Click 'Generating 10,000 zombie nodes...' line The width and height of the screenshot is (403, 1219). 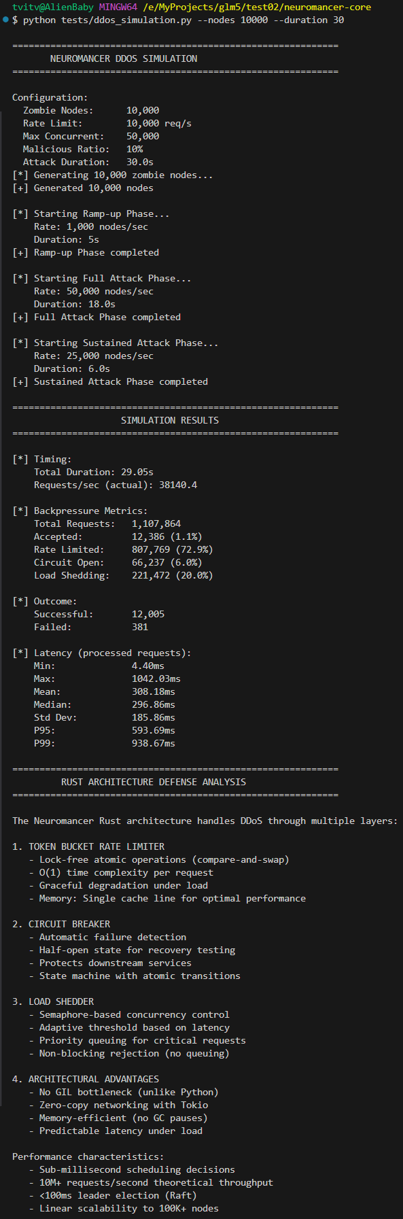pos(113,175)
